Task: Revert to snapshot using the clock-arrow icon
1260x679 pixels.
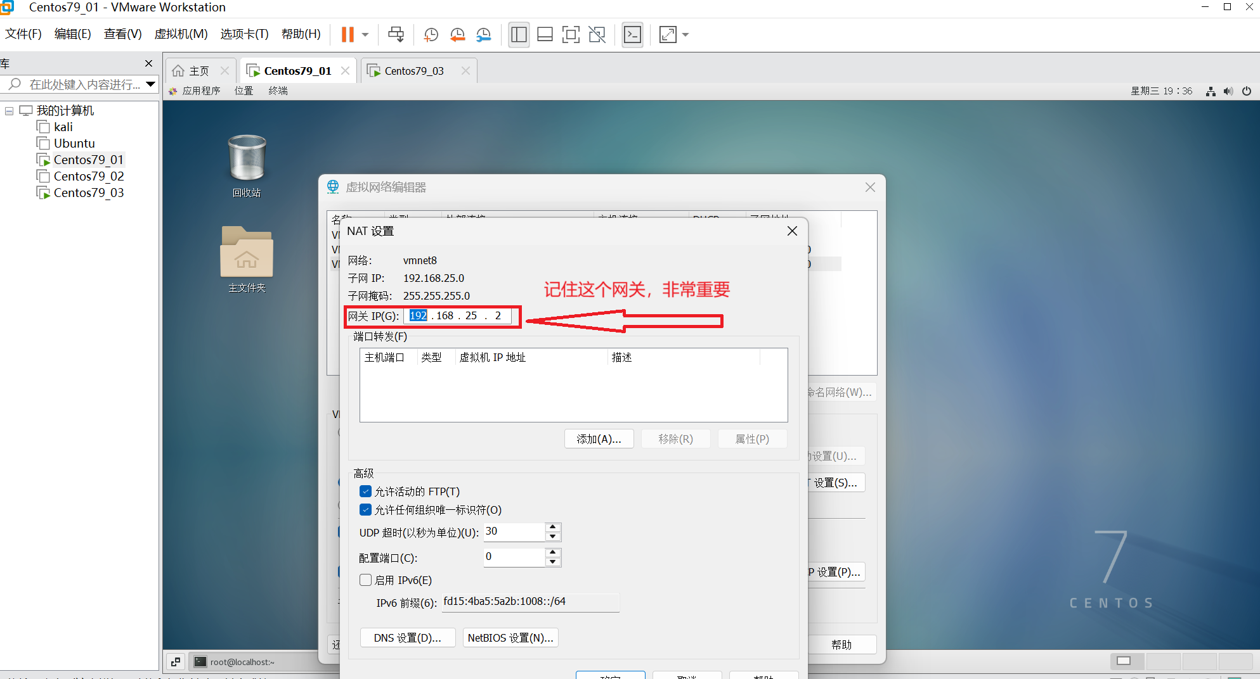Action: (457, 34)
